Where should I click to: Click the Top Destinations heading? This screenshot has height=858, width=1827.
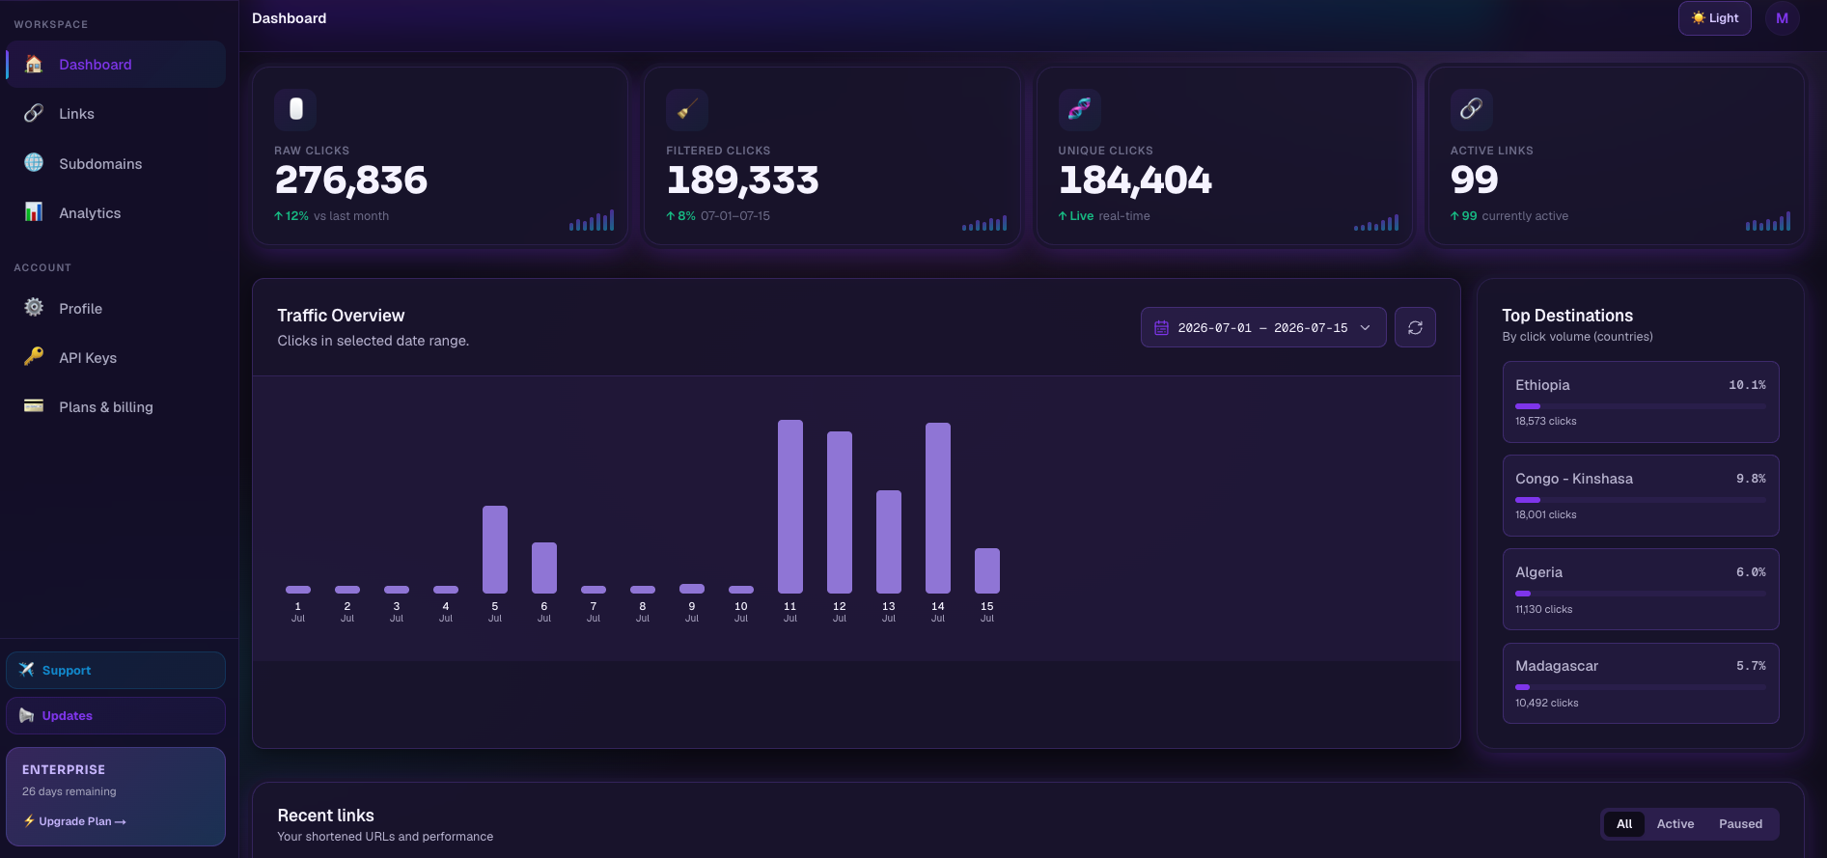(1567, 316)
